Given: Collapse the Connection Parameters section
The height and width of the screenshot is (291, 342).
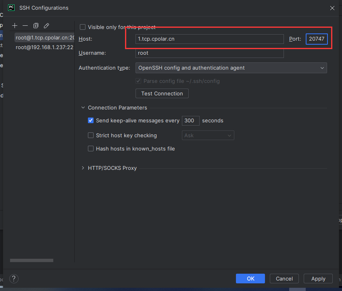Looking at the screenshot, I should [83, 107].
